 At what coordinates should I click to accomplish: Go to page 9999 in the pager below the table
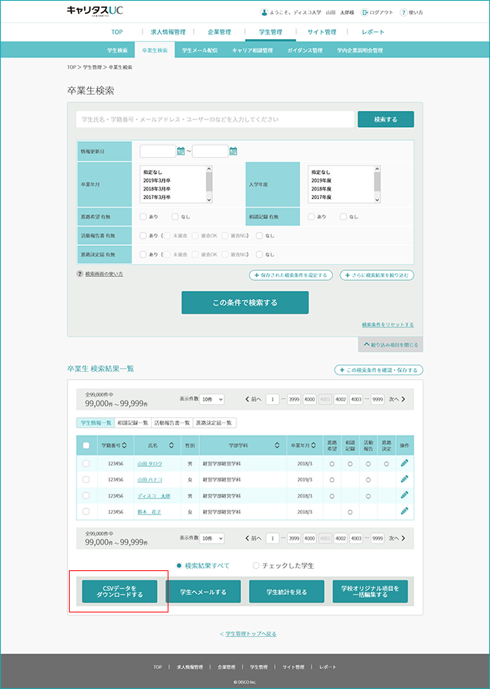click(x=377, y=538)
